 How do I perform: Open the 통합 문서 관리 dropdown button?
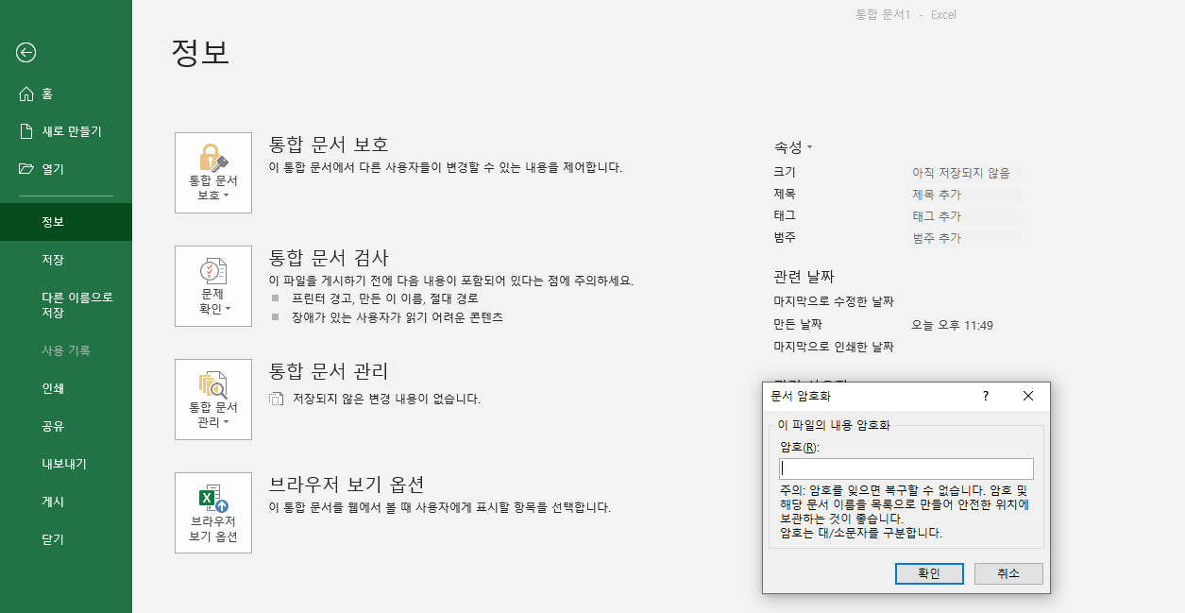(213, 400)
